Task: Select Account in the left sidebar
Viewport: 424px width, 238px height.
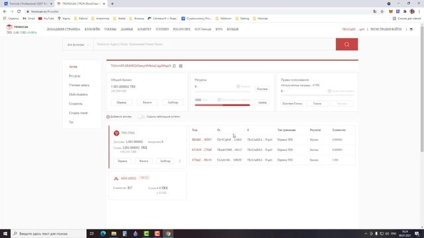Action: click(79, 85)
